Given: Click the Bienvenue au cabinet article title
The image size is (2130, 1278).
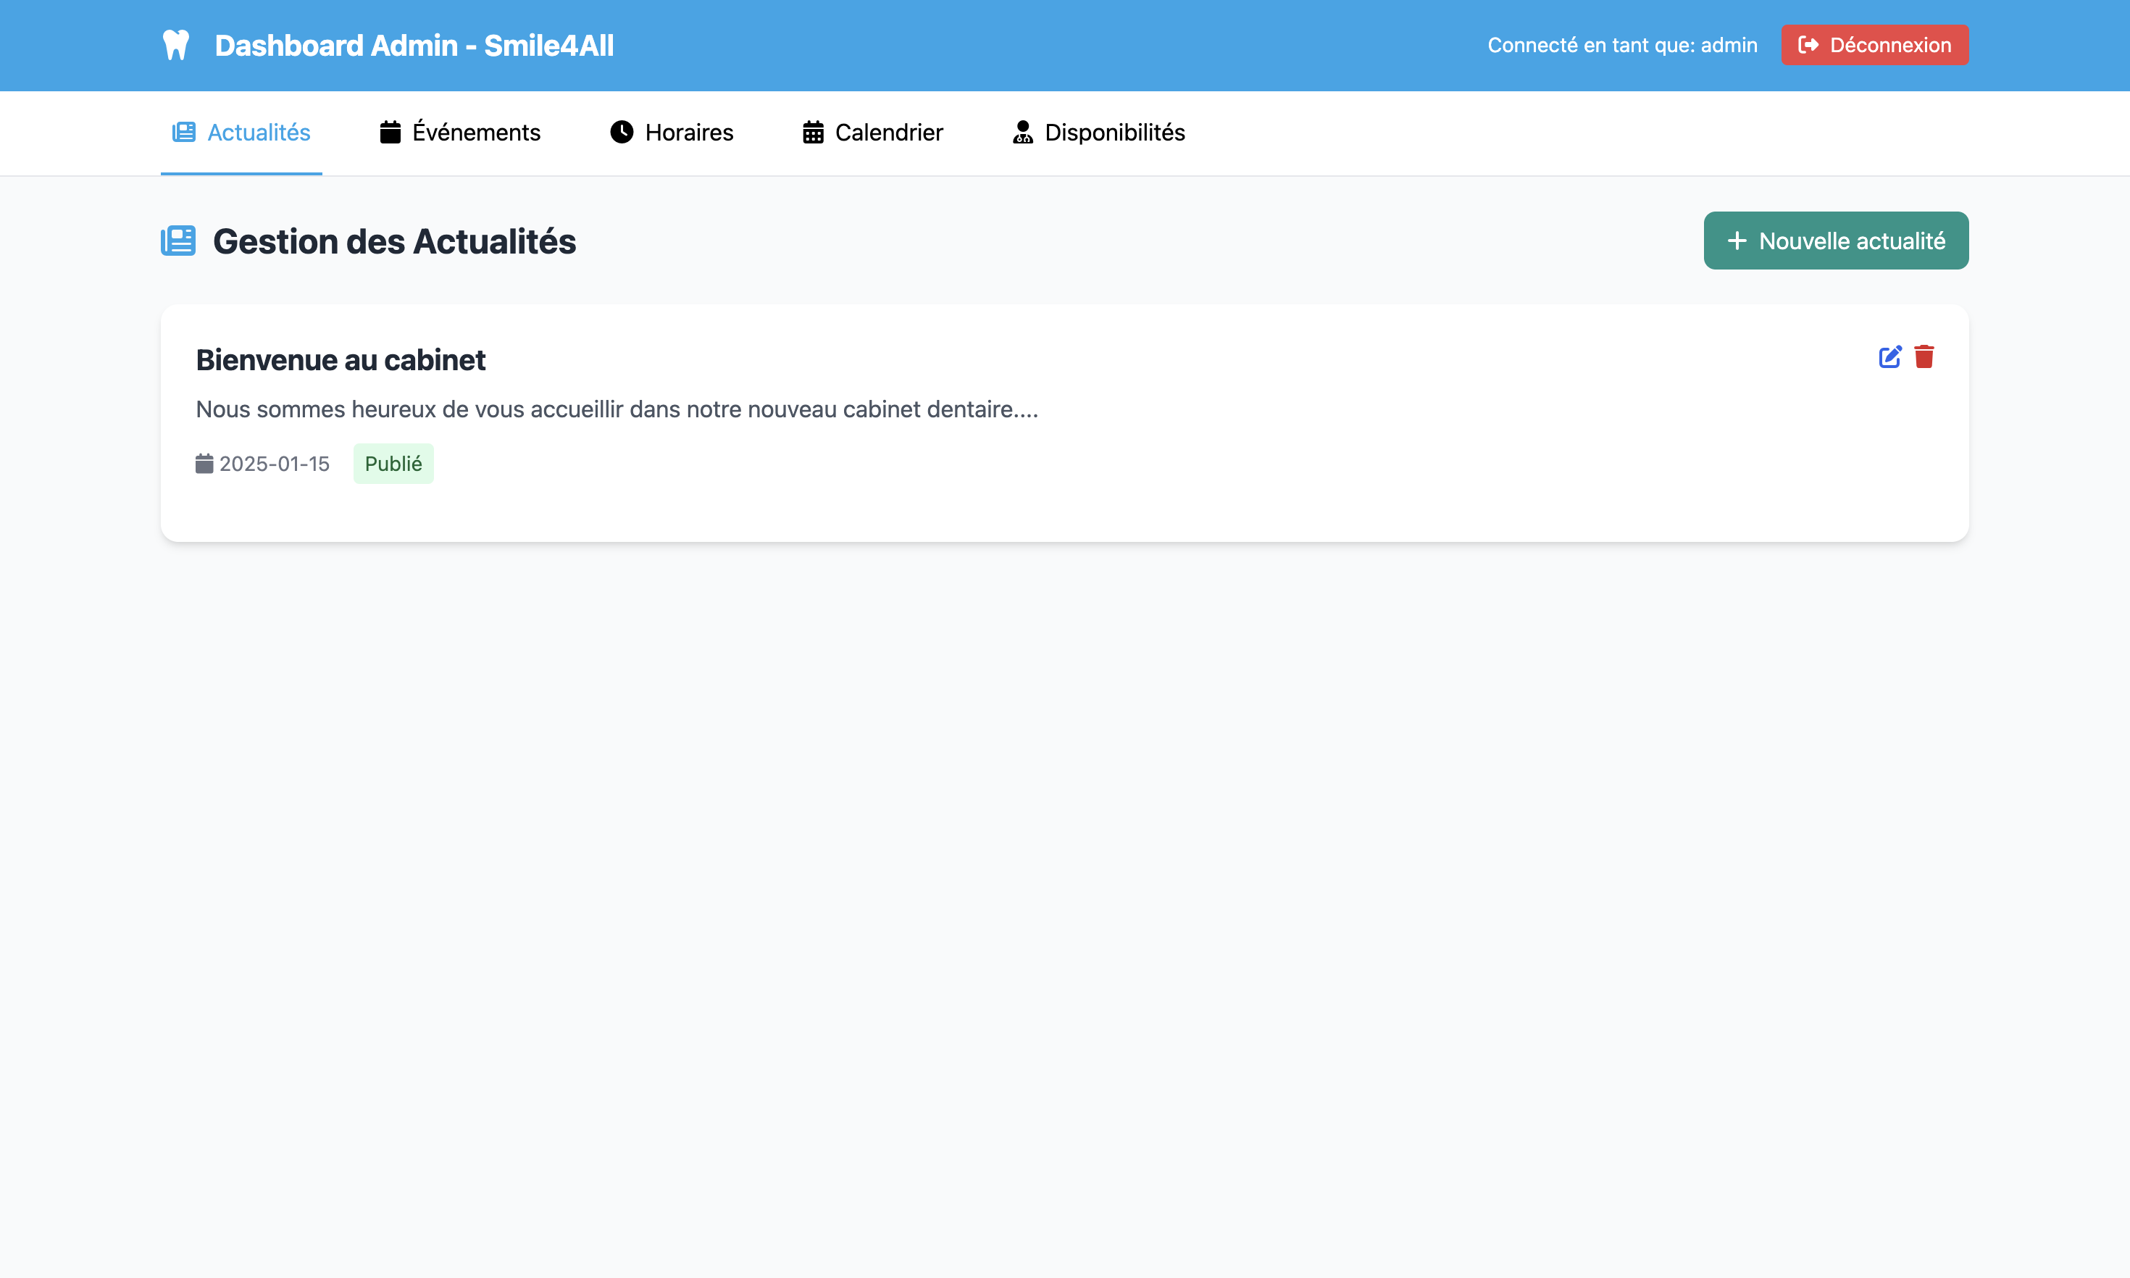Looking at the screenshot, I should coord(340,359).
